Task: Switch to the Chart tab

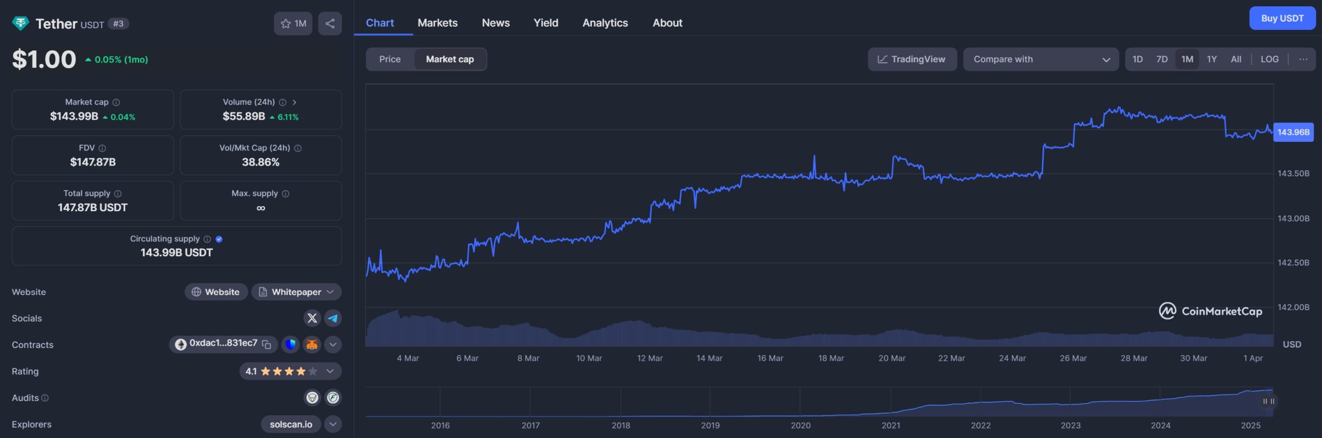Action: coord(380,23)
